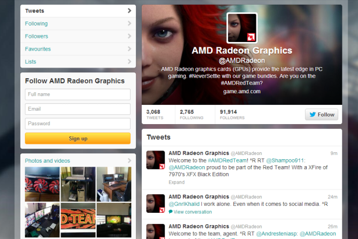The width and height of the screenshot is (358, 239).
Task: View the 3,068 Tweets count
Action: pyautogui.click(x=155, y=114)
